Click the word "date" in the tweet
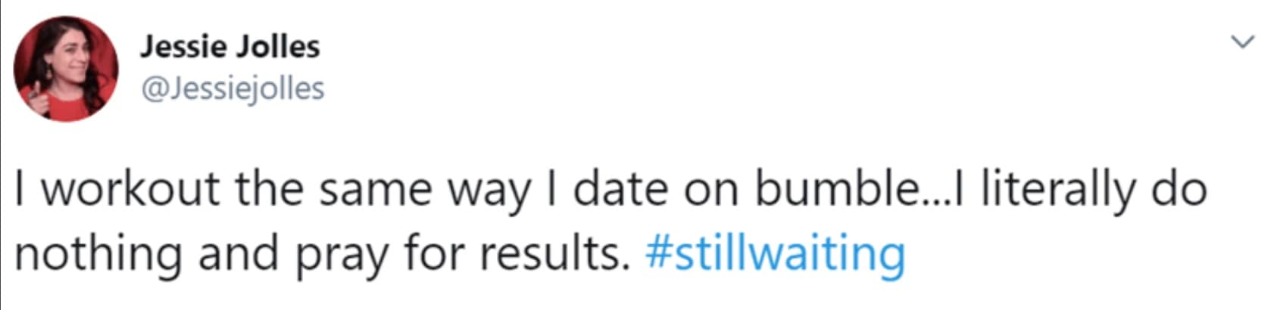The width and height of the screenshot is (1274, 310). click(620, 189)
